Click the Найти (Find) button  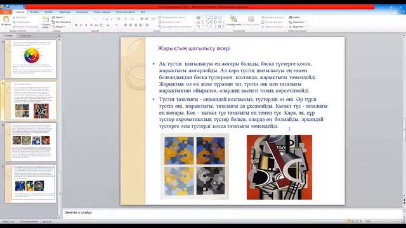coord(294,17)
